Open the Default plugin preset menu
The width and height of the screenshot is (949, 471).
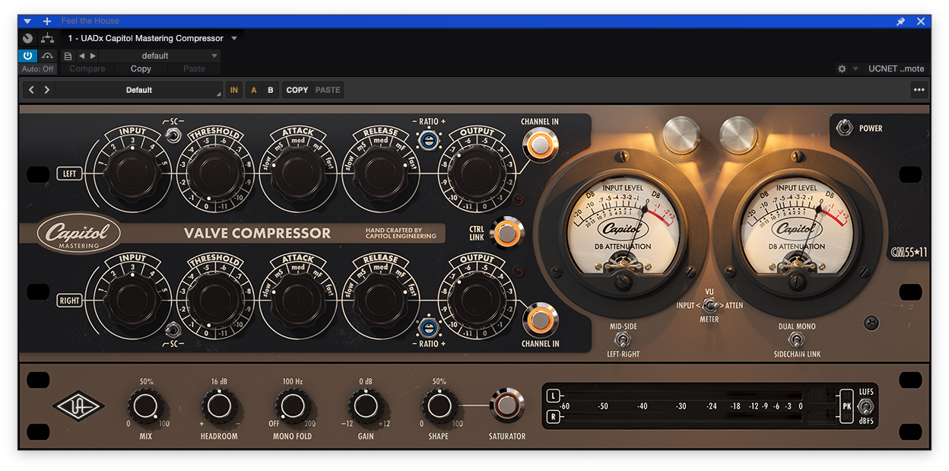(139, 90)
